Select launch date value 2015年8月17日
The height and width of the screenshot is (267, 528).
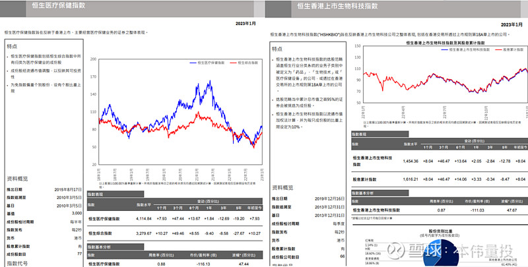68,190
